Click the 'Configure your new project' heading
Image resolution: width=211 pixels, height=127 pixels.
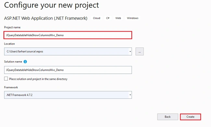52,6
